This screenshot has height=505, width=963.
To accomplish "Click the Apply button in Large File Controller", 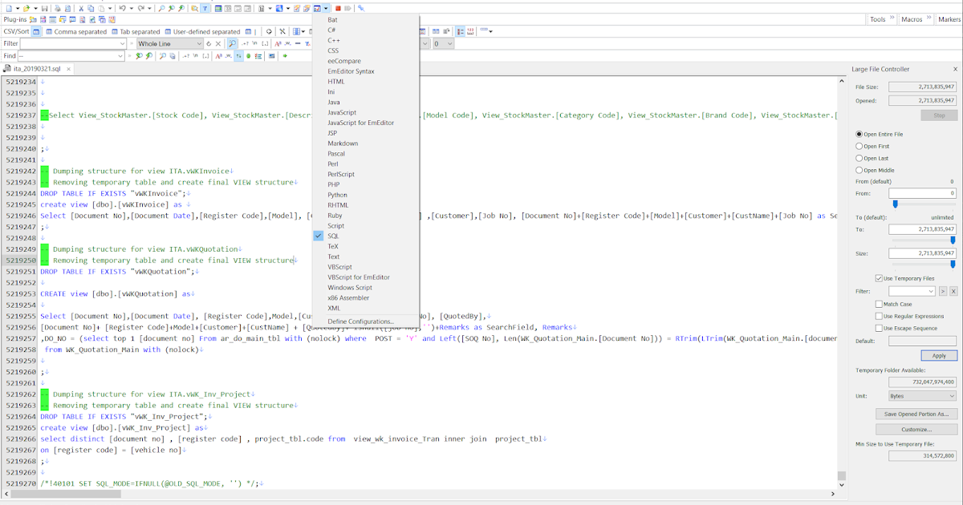I will tap(939, 355).
